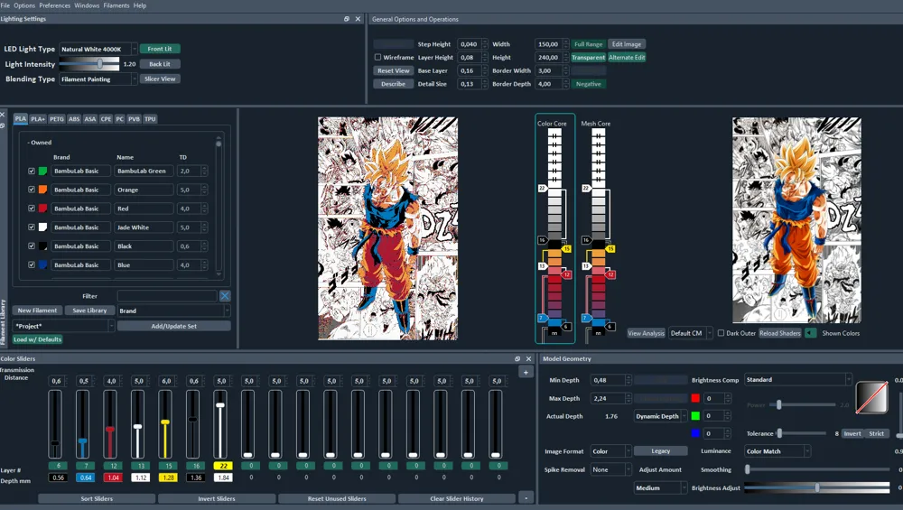Switch to the ABS filament tab
The height and width of the screenshot is (510, 903).
pos(74,119)
